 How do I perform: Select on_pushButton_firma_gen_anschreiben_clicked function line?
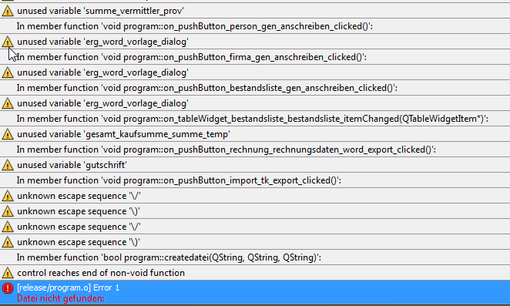tap(192, 57)
